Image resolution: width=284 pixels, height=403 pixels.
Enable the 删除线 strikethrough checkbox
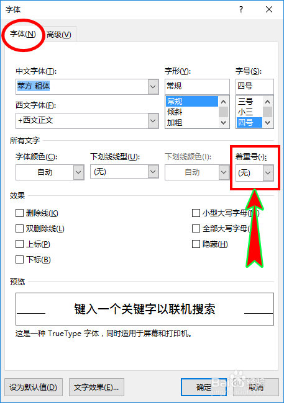(20, 213)
